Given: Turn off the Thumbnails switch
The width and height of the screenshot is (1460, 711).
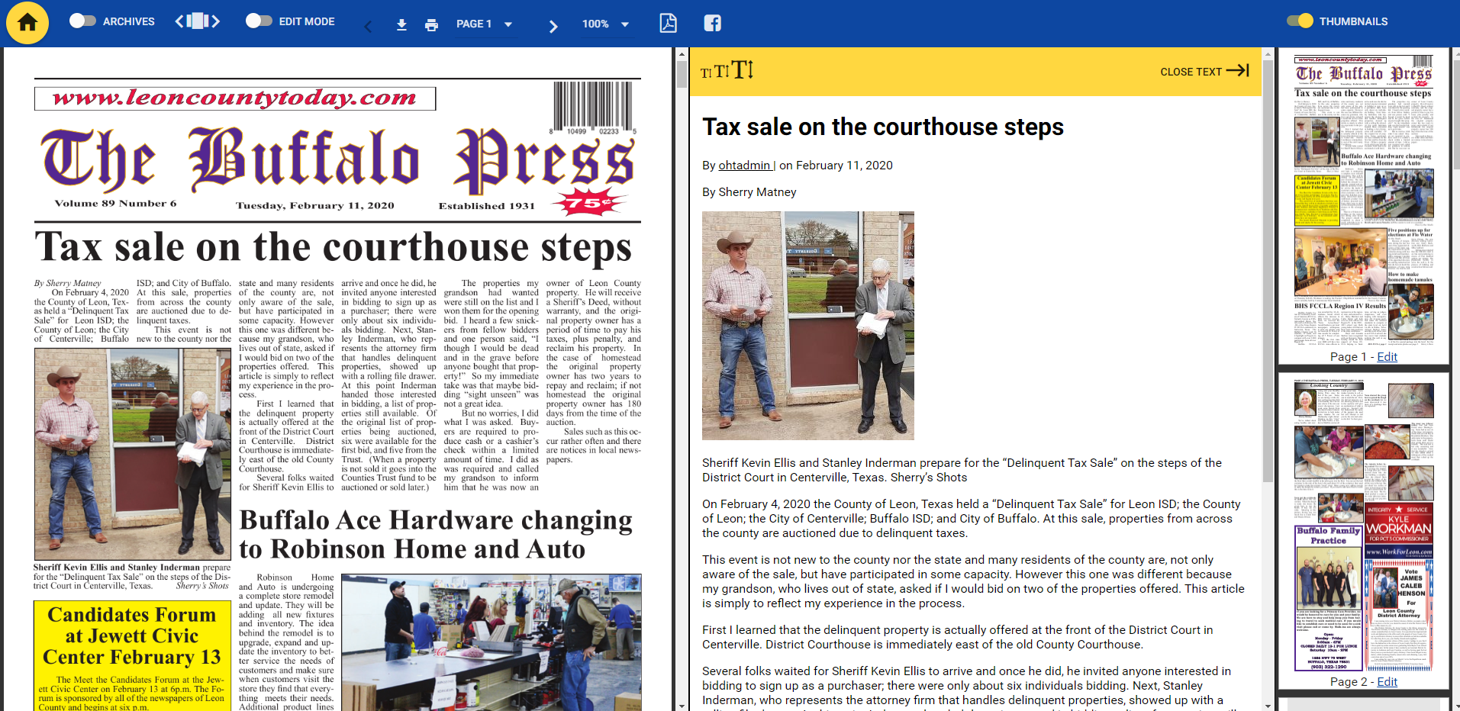Looking at the screenshot, I should pos(1300,21).
